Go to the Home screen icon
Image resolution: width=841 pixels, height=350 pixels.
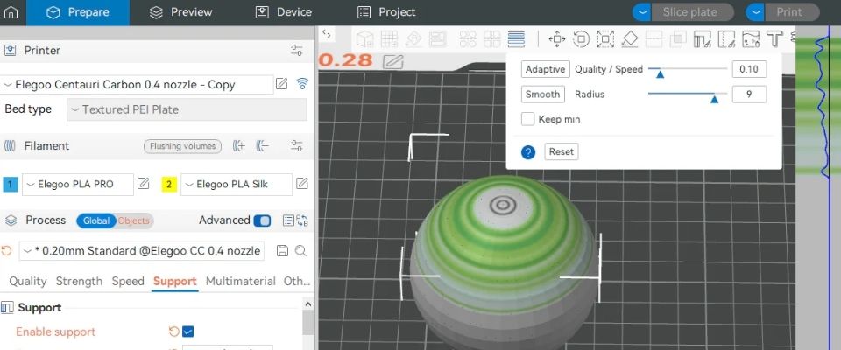point(11,12)
